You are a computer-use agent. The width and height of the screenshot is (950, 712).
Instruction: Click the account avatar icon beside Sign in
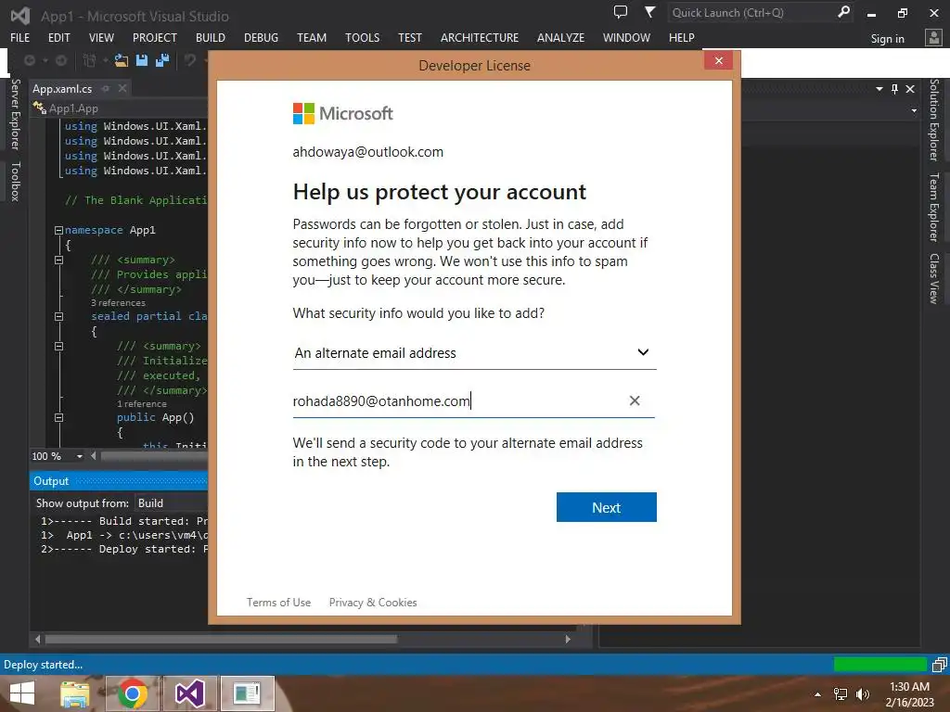[x=933, y=38]
